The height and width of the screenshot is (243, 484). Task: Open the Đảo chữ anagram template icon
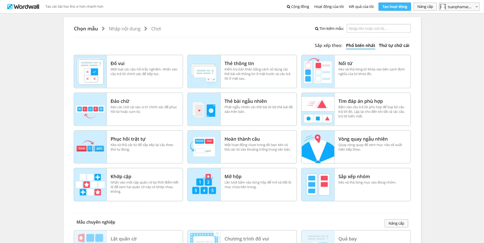[x=90, y=109]
